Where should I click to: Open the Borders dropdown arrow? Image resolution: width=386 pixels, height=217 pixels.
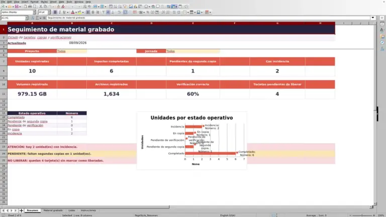click(x=188, y=12)
